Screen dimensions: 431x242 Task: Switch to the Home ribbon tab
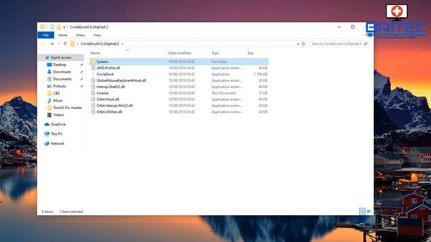click(63, 35)
